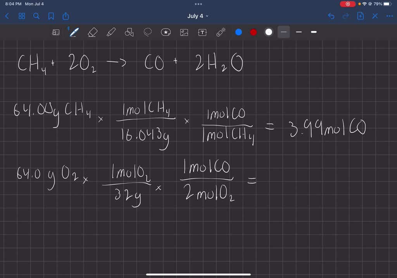This screenshot has width=397, height=278.
Task: Open the more options ellipsis menu
Action: (389, 16)
